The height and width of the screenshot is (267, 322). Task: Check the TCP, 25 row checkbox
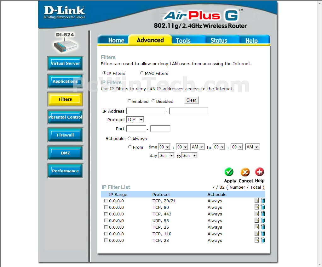[106, 227]
